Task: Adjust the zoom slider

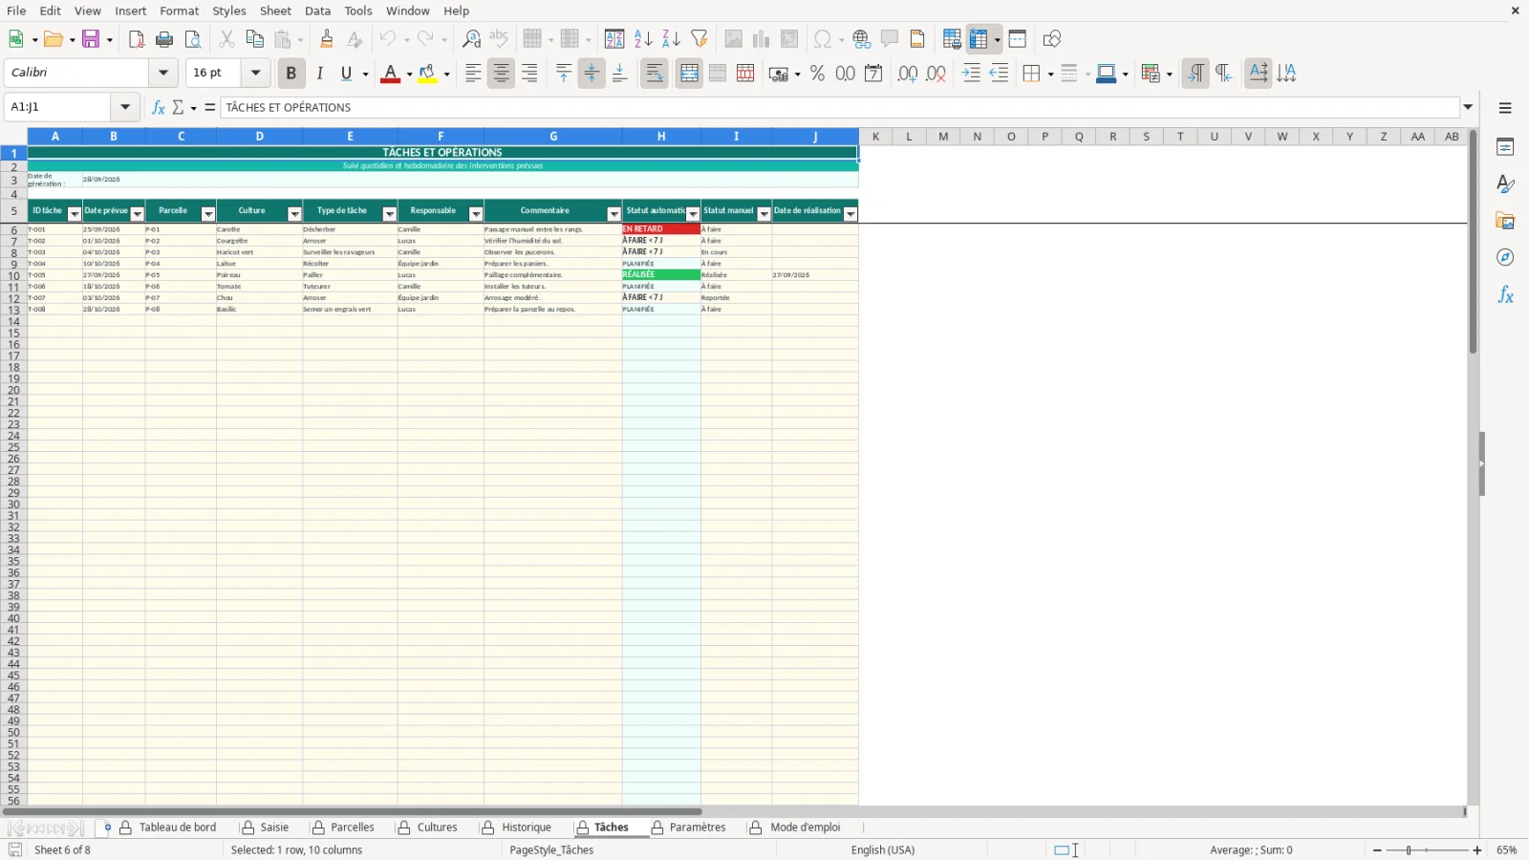Action: (1409, 850)
